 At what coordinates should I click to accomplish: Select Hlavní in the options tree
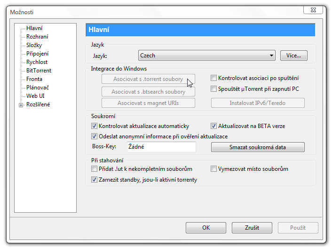34,28
